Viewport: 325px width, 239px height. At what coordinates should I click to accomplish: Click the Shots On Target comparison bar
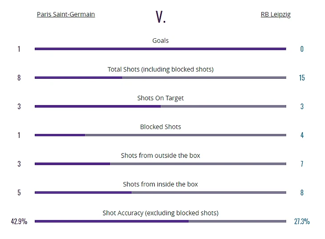[160, 106]
